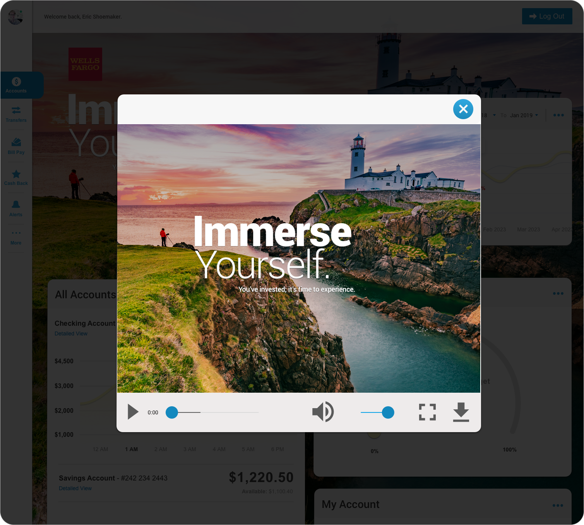Open Cash Back in the sidebar

(x=16, y=178)
